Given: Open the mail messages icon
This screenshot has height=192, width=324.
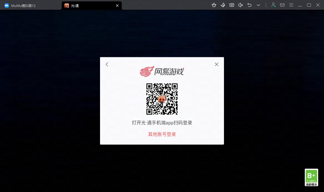Looking at the screenshot, I should (282, 5).
